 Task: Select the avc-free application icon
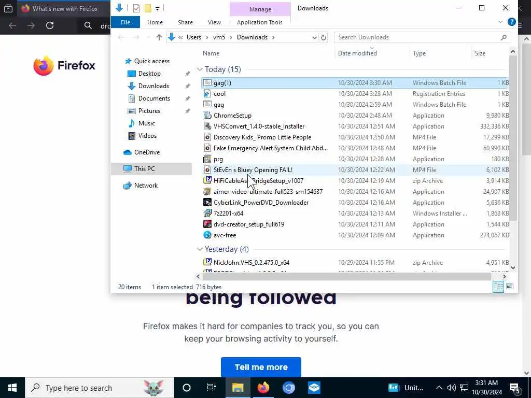[x=207, y=235]
